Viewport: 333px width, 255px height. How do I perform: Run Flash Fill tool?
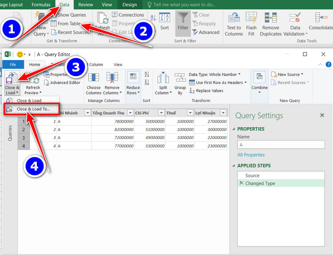point(251,24)
